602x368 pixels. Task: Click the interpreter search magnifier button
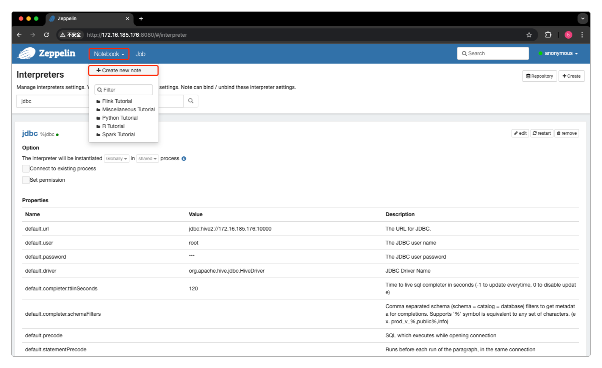click(x=191, y=101)
